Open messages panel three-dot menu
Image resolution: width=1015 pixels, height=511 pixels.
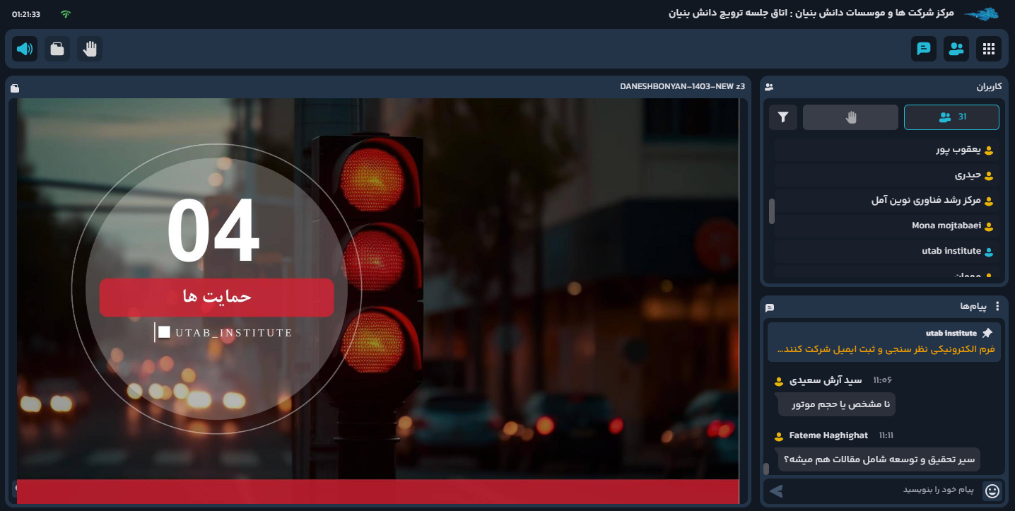(x=997, y=306)
